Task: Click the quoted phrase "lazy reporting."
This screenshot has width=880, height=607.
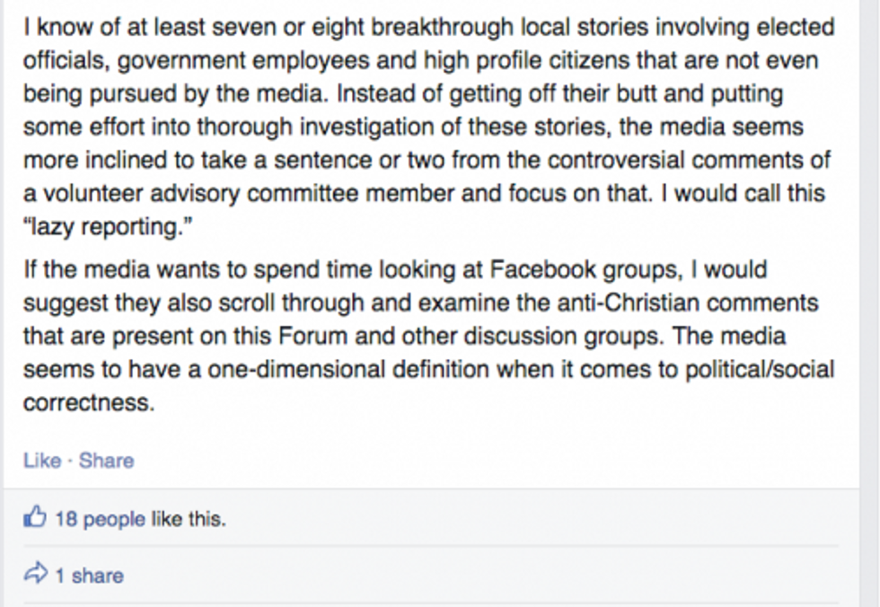Action: pos(108,226)
